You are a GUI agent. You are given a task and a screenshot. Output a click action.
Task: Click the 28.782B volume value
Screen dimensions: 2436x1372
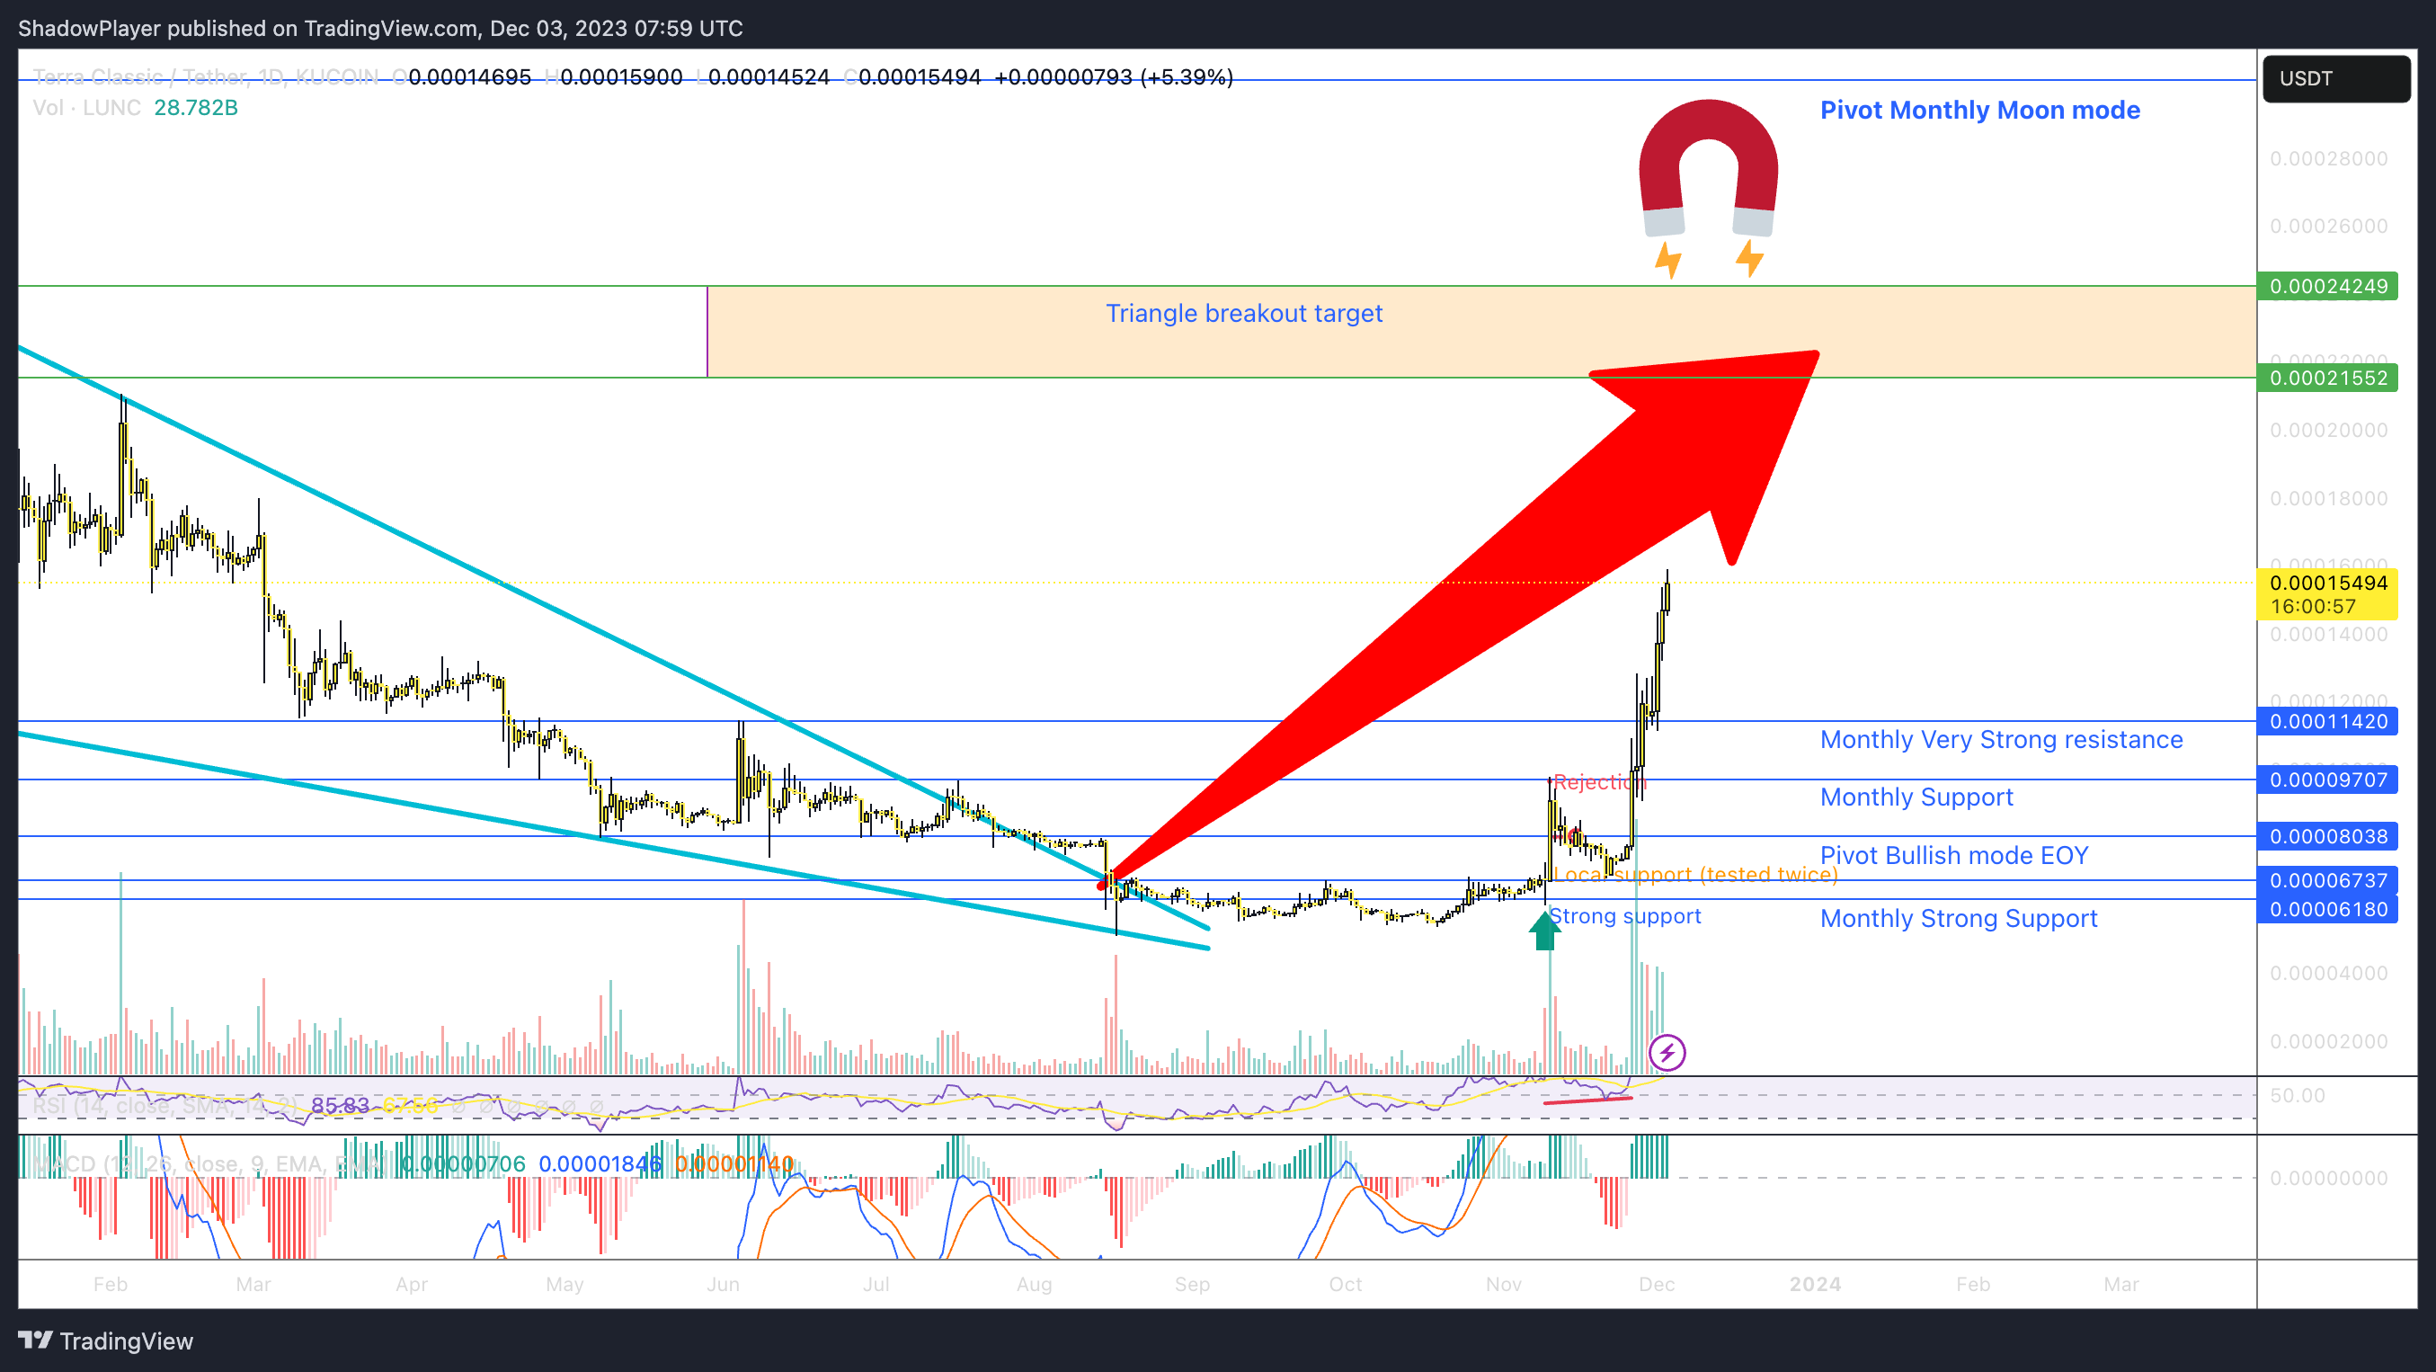point(196,108)
